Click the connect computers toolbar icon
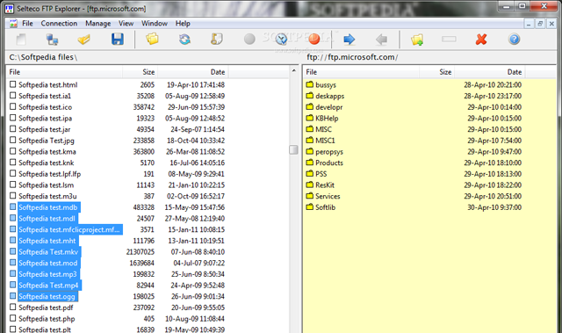This screenshot has height=333, width=562. coord(53,40)
